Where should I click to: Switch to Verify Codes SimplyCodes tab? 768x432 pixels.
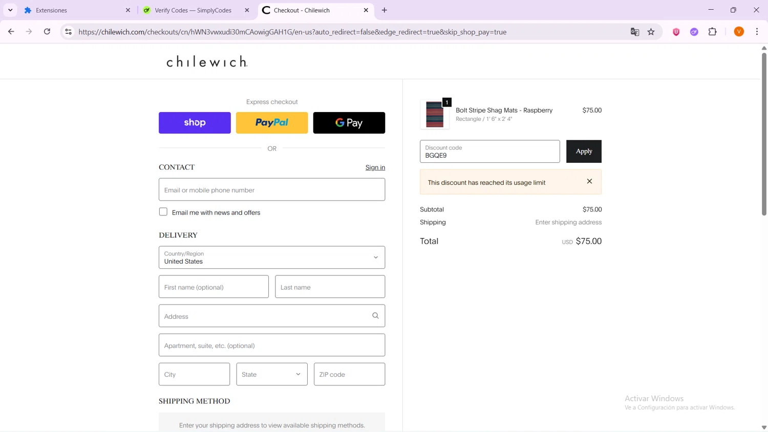point(193,10)
